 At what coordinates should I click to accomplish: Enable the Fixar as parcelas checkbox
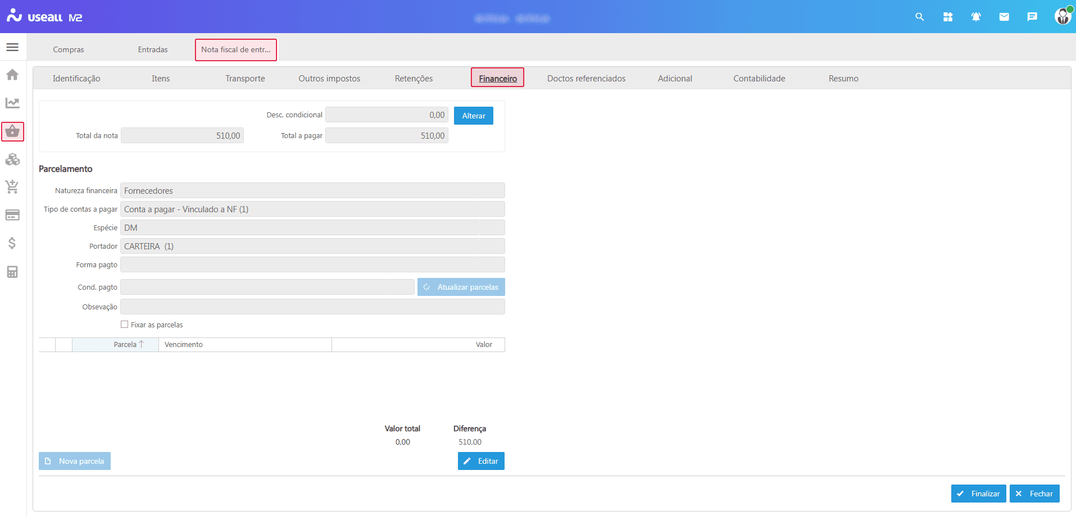coord(125,325)
